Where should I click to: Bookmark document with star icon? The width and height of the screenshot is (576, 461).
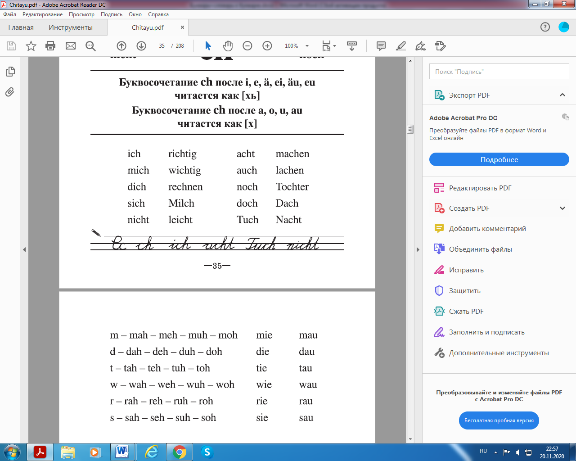(x=31, y=46)
